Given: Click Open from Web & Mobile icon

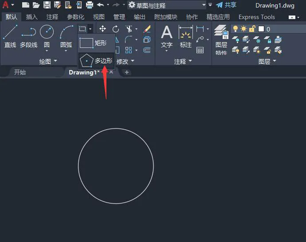Looking at the screenshot, I should (68, 5).
